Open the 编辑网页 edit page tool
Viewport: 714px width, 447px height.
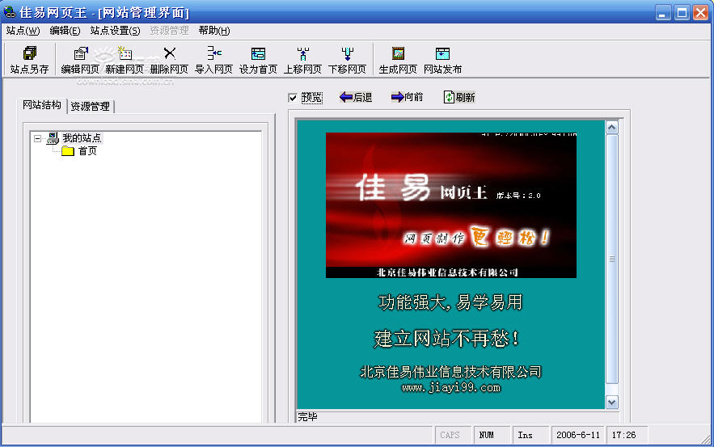point(80,60)
